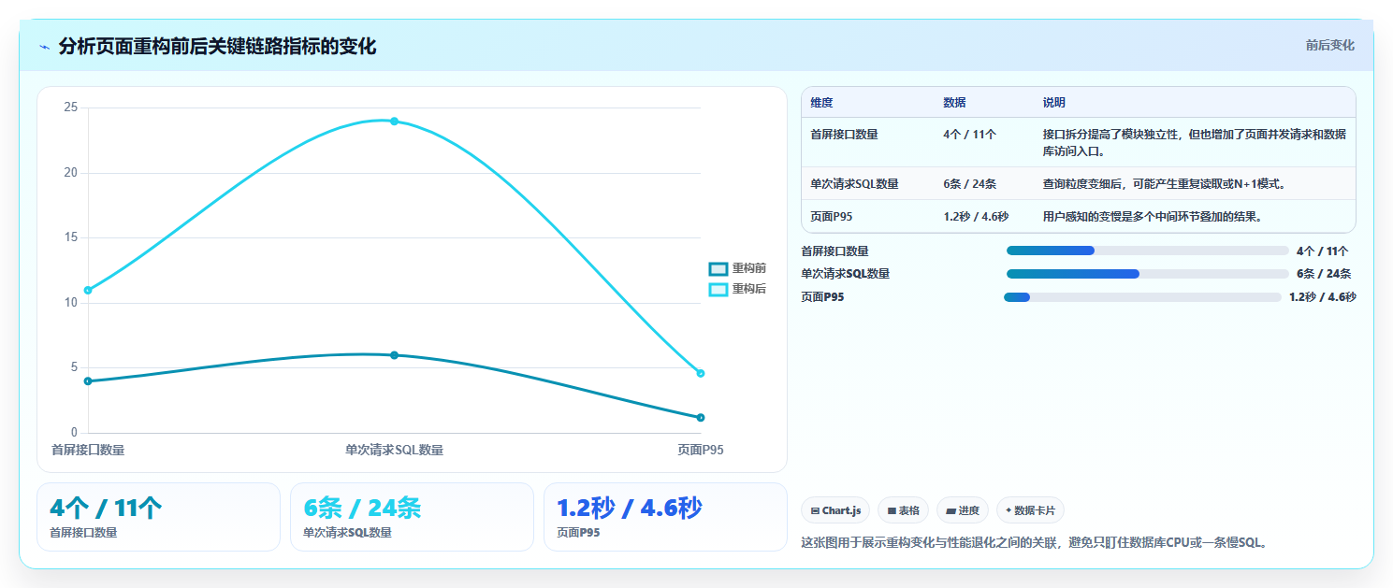
Task: Click the 前后变化 label in header
Action: (1329, 45)
